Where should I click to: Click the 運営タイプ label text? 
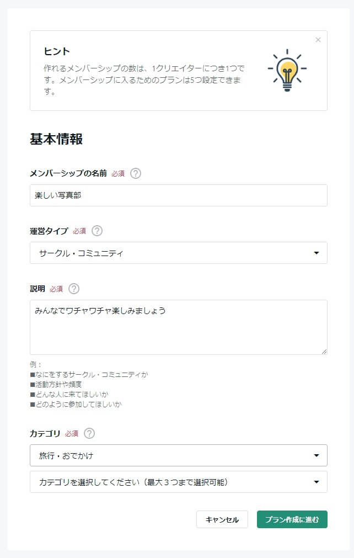pos(49,231)
